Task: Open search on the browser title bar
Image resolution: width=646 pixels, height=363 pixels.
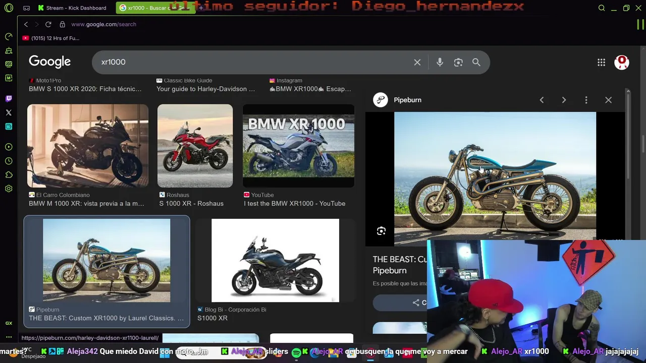Action: (x=602, y=8)
